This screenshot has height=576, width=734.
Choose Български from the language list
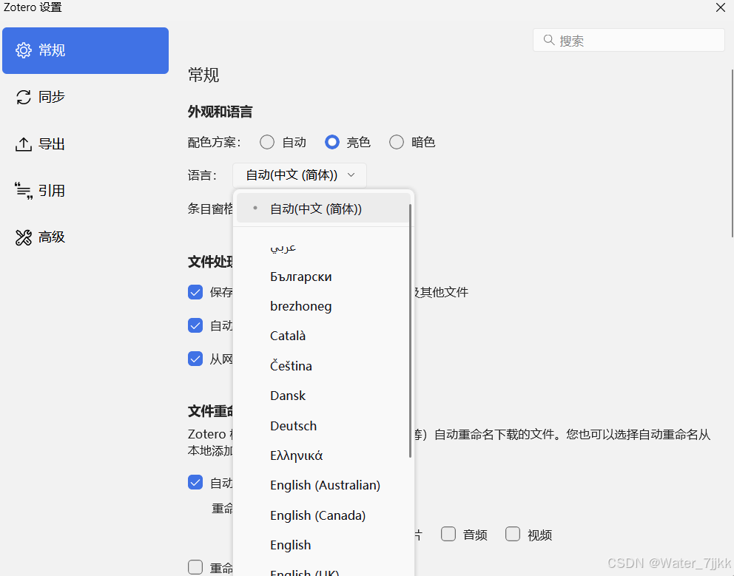click(323, 277)
